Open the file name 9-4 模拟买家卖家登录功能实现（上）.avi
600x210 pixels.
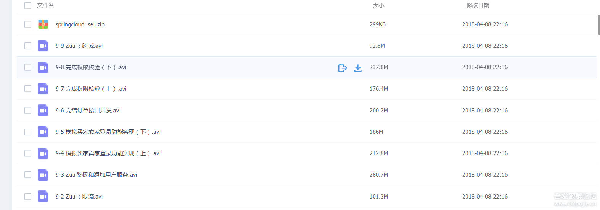click(108, 153)
